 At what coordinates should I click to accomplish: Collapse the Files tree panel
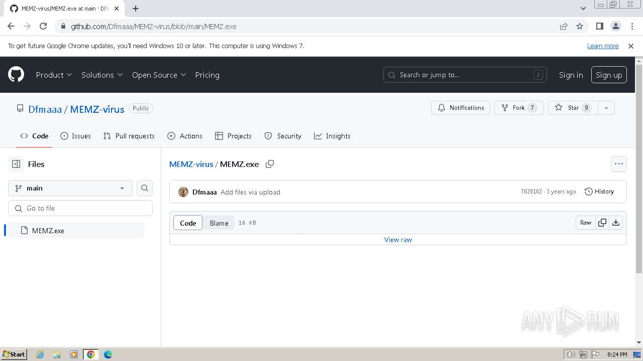point(16,164)
